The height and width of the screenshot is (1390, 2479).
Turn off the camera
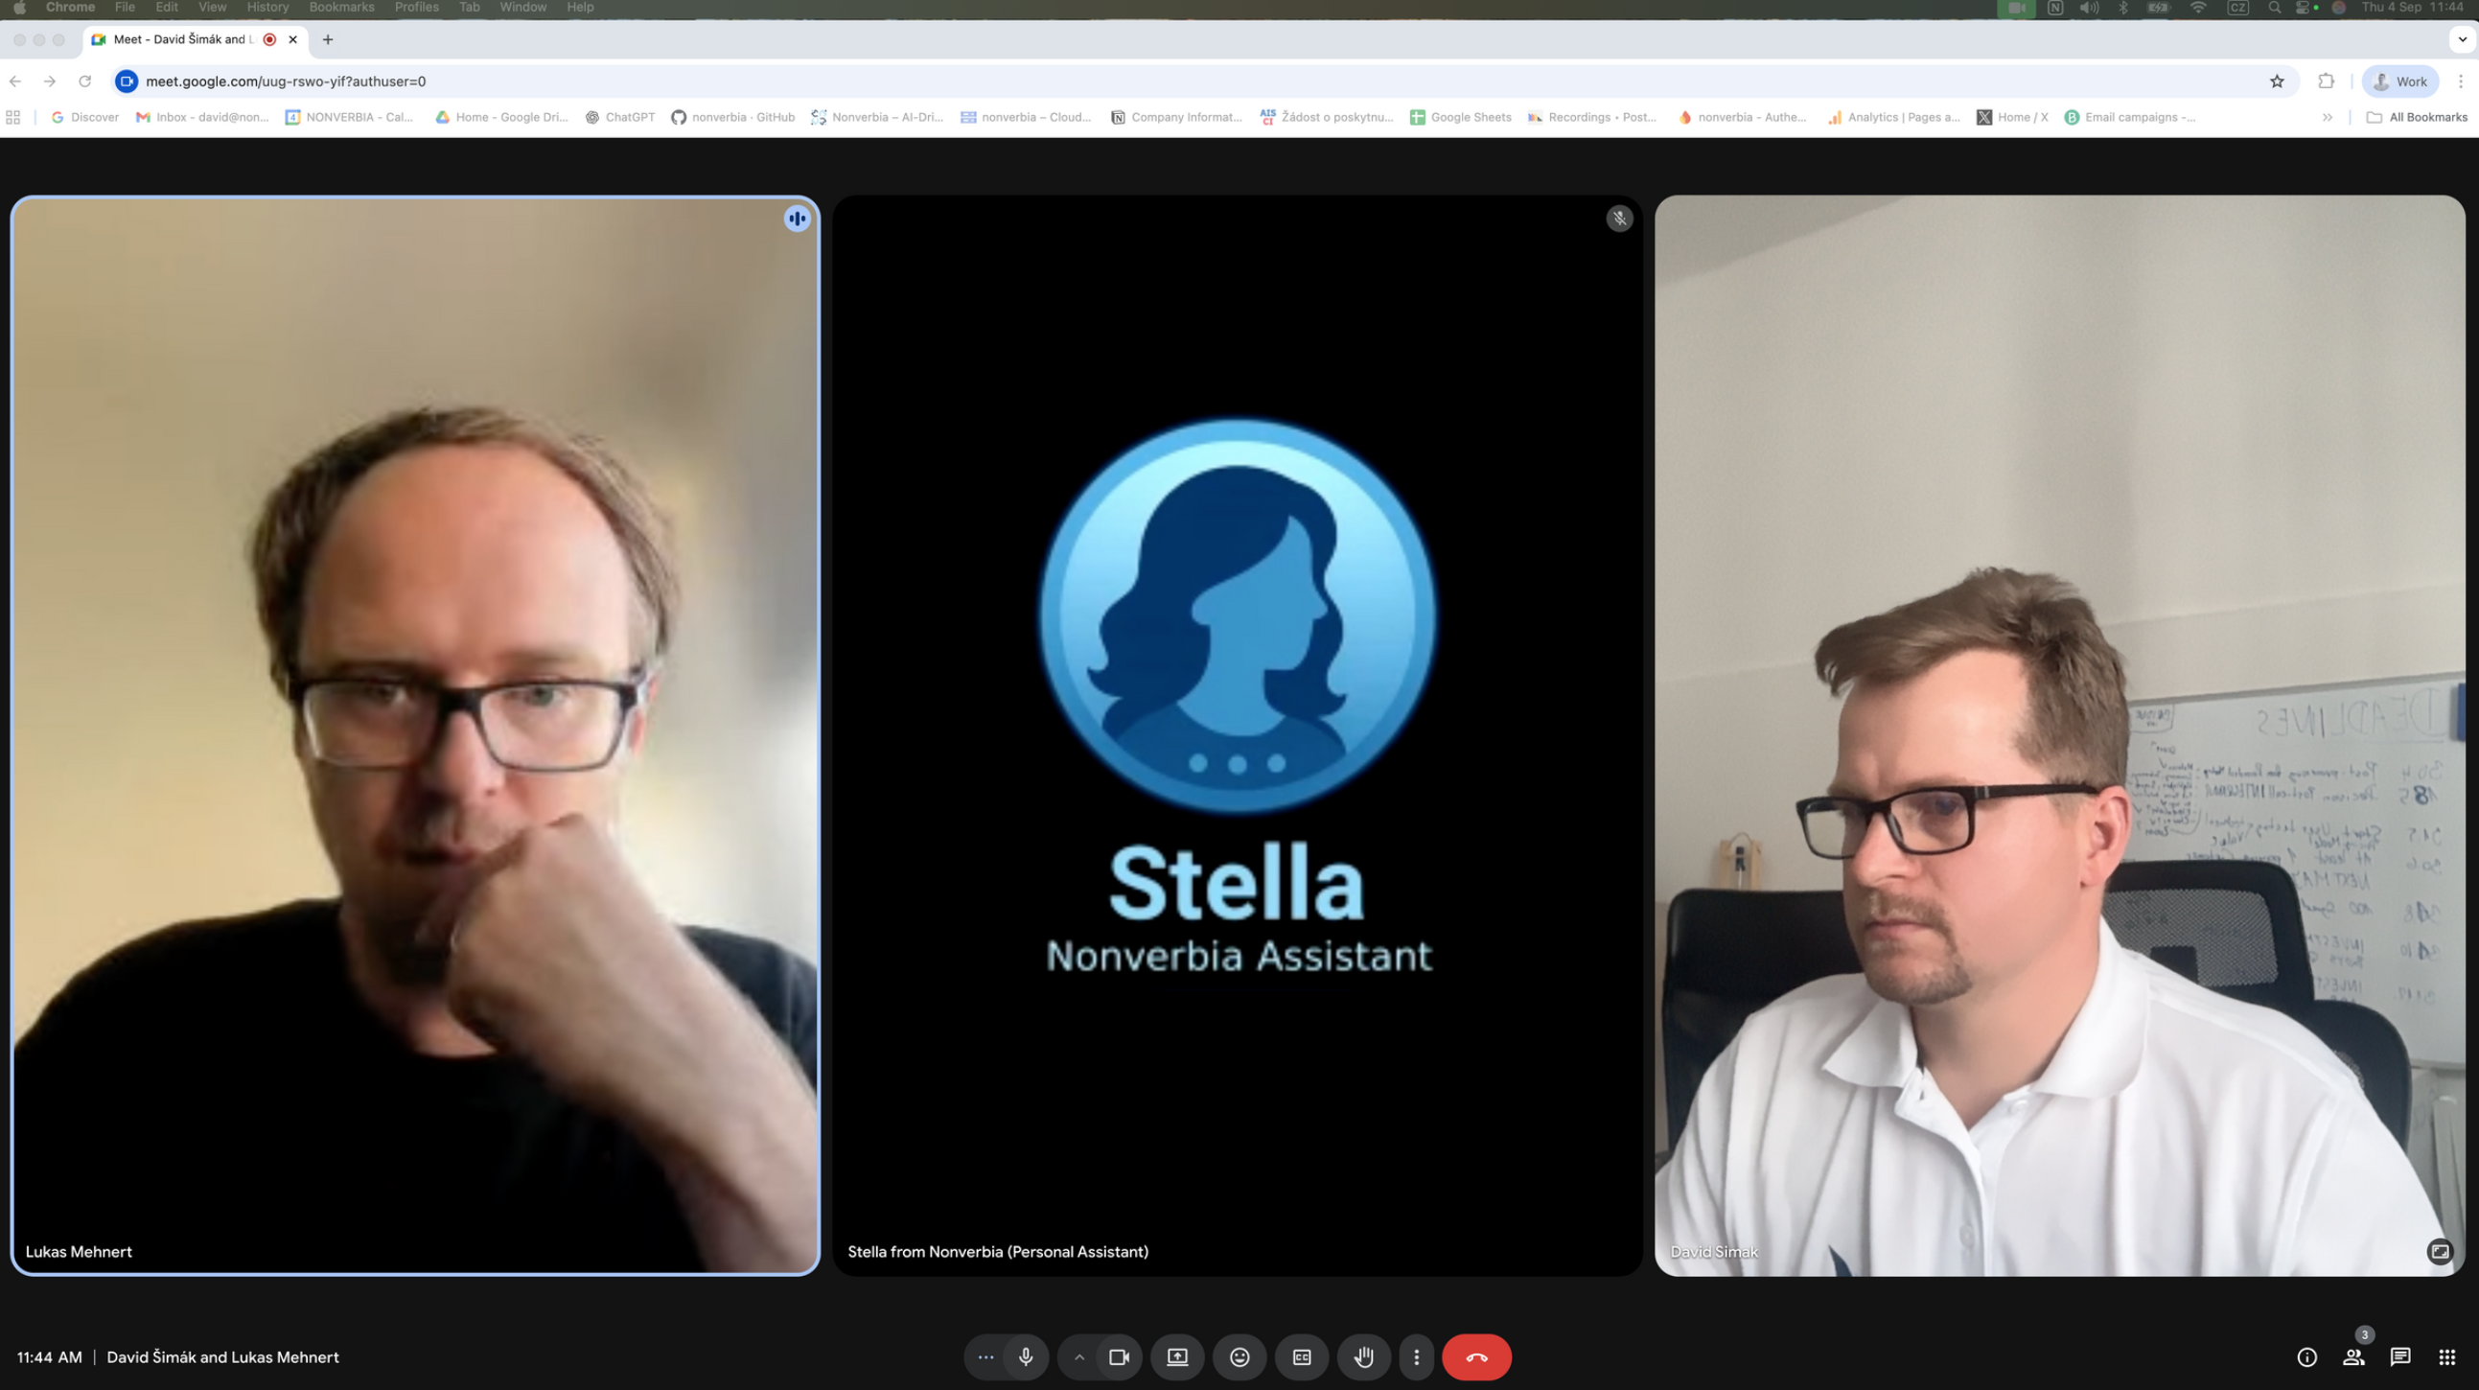tap(1121, 1357)
